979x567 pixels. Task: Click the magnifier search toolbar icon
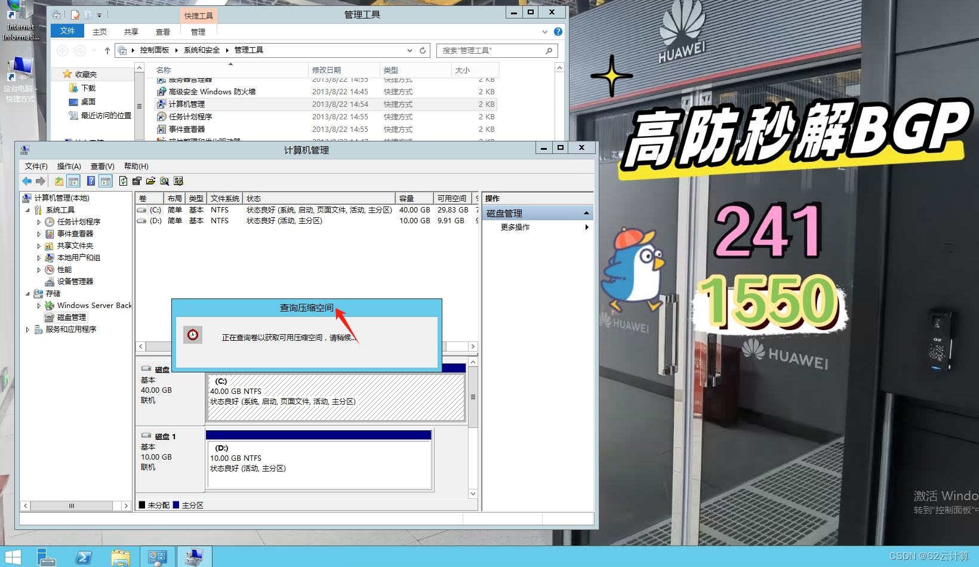[164, 181]
